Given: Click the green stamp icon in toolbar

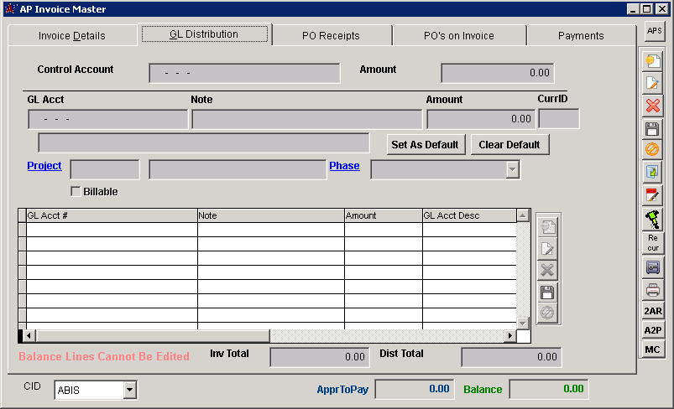Looking at the screenshot, I should 653,219.
